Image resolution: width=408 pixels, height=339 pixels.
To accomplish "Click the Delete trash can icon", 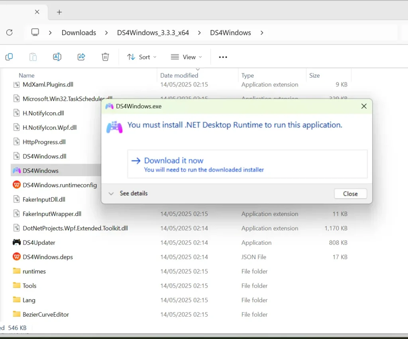I will point(105,57).
